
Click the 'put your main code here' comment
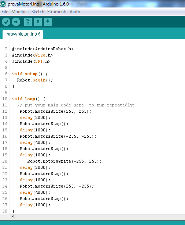point(76,105)
